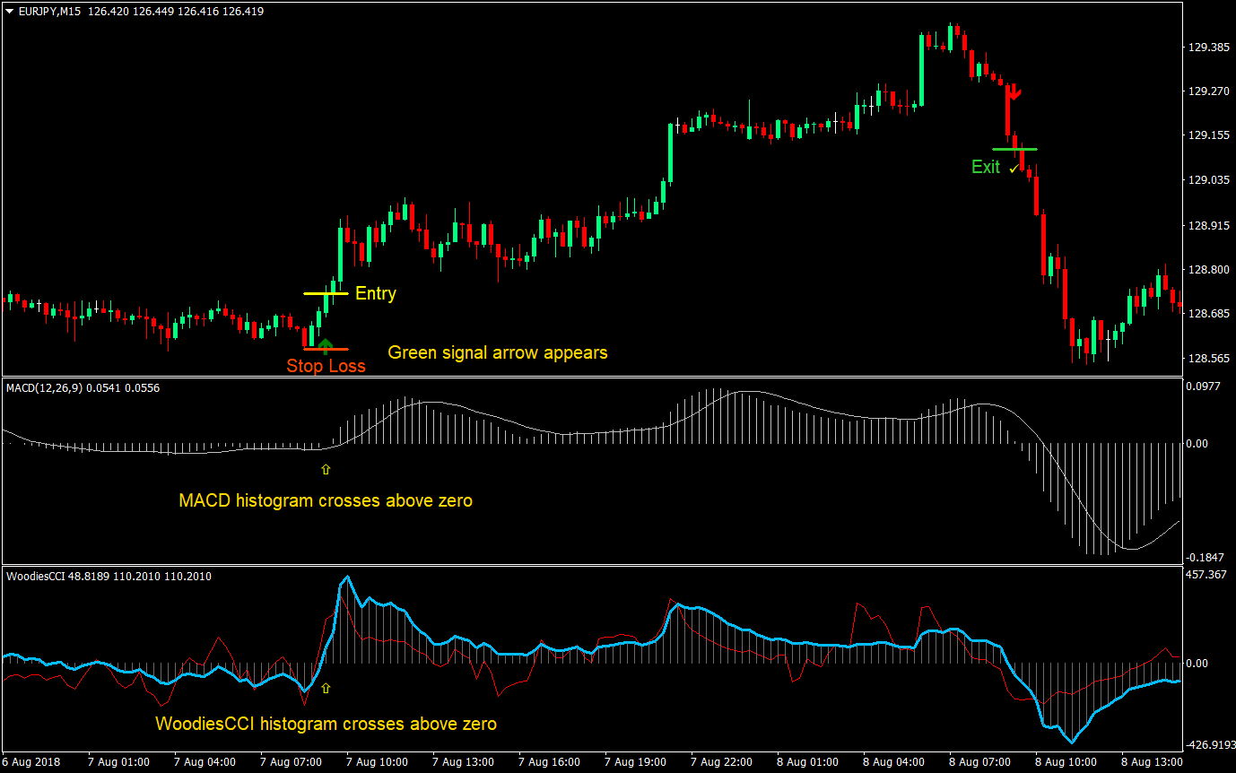This screenshot has height=773, width=1236.
Task: Click the Green signal arrow appears text
Action: (498, 352)
